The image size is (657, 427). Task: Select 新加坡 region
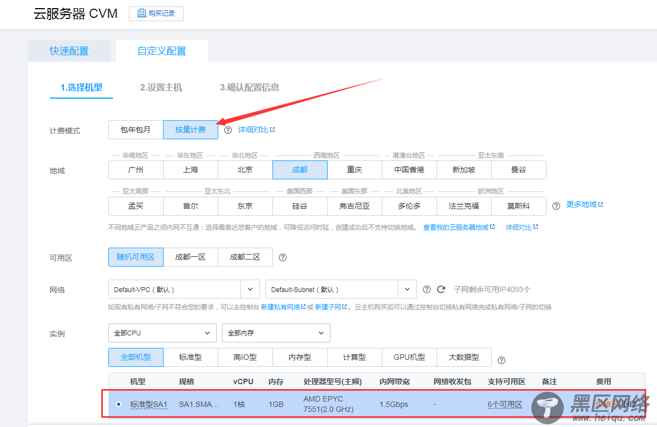tap(464, 170)
